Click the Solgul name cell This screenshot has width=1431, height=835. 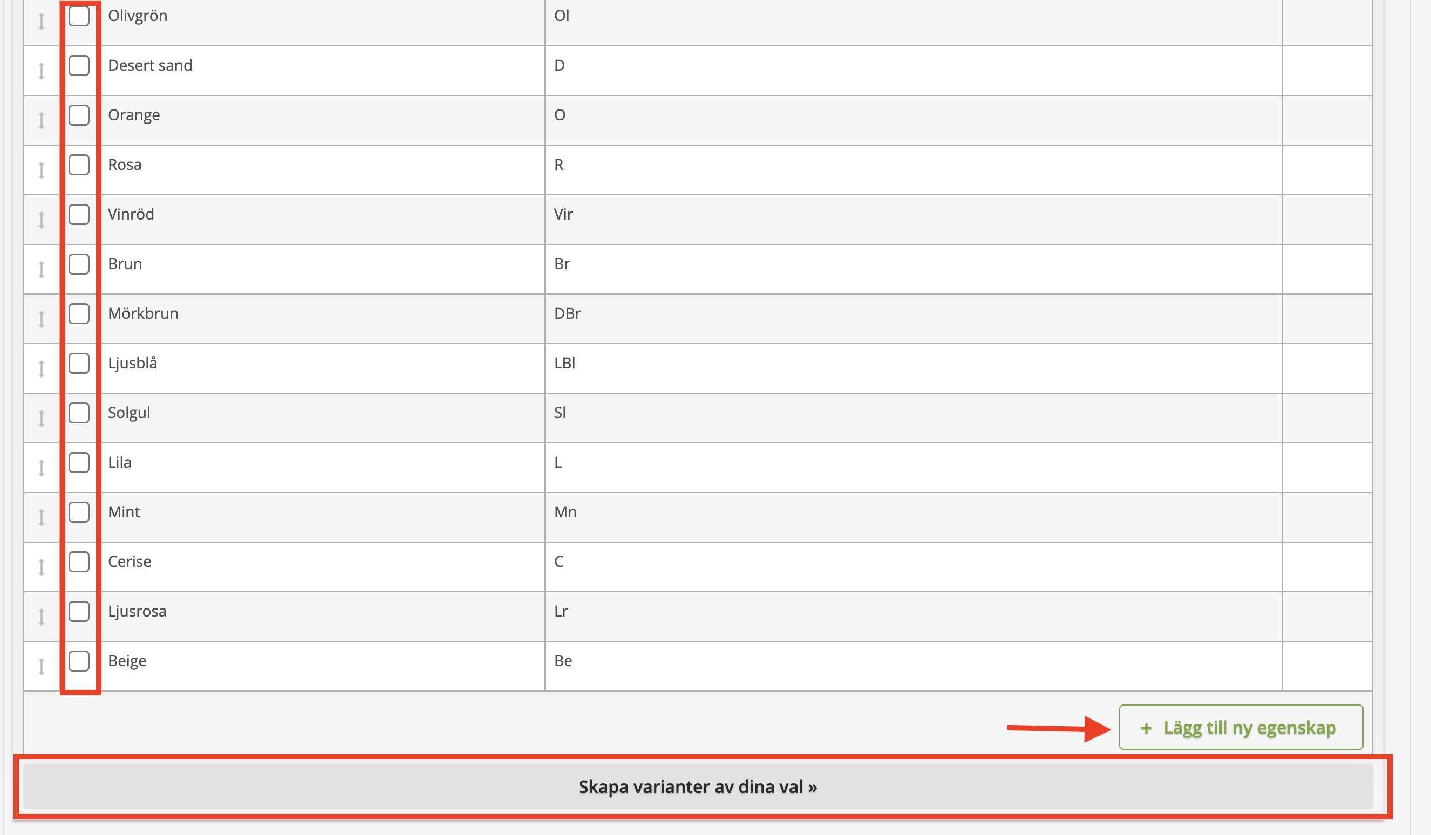(323, 419)
